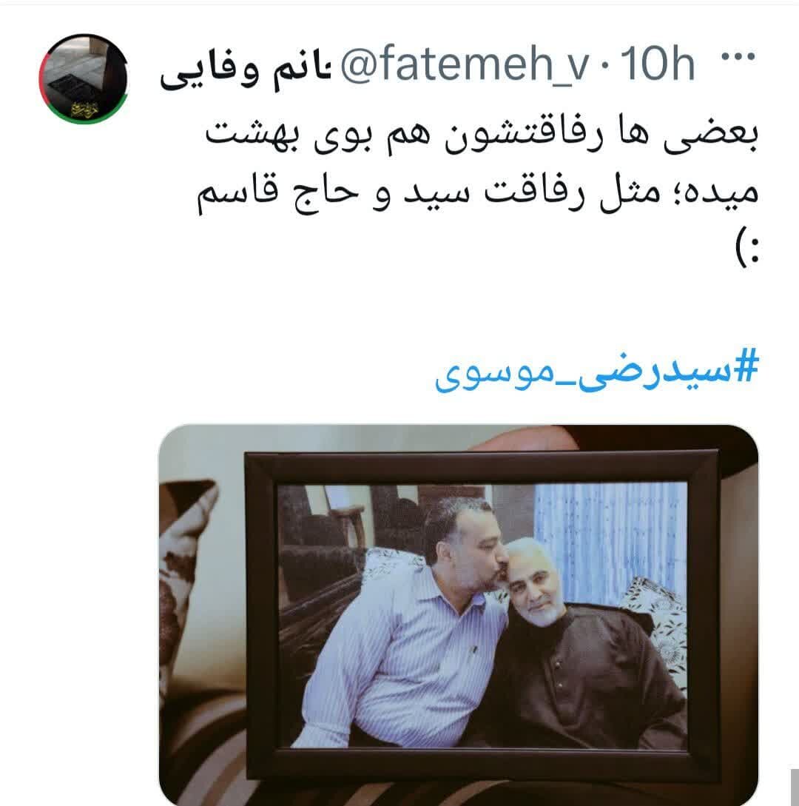This screenshot has height=806, width=799.
Task: Open the attached framed photo
Action: coord(459,614)
